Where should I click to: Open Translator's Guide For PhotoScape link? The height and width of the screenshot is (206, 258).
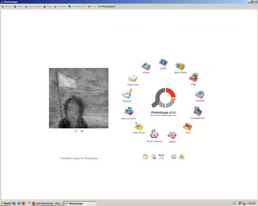tap(79, 158)
